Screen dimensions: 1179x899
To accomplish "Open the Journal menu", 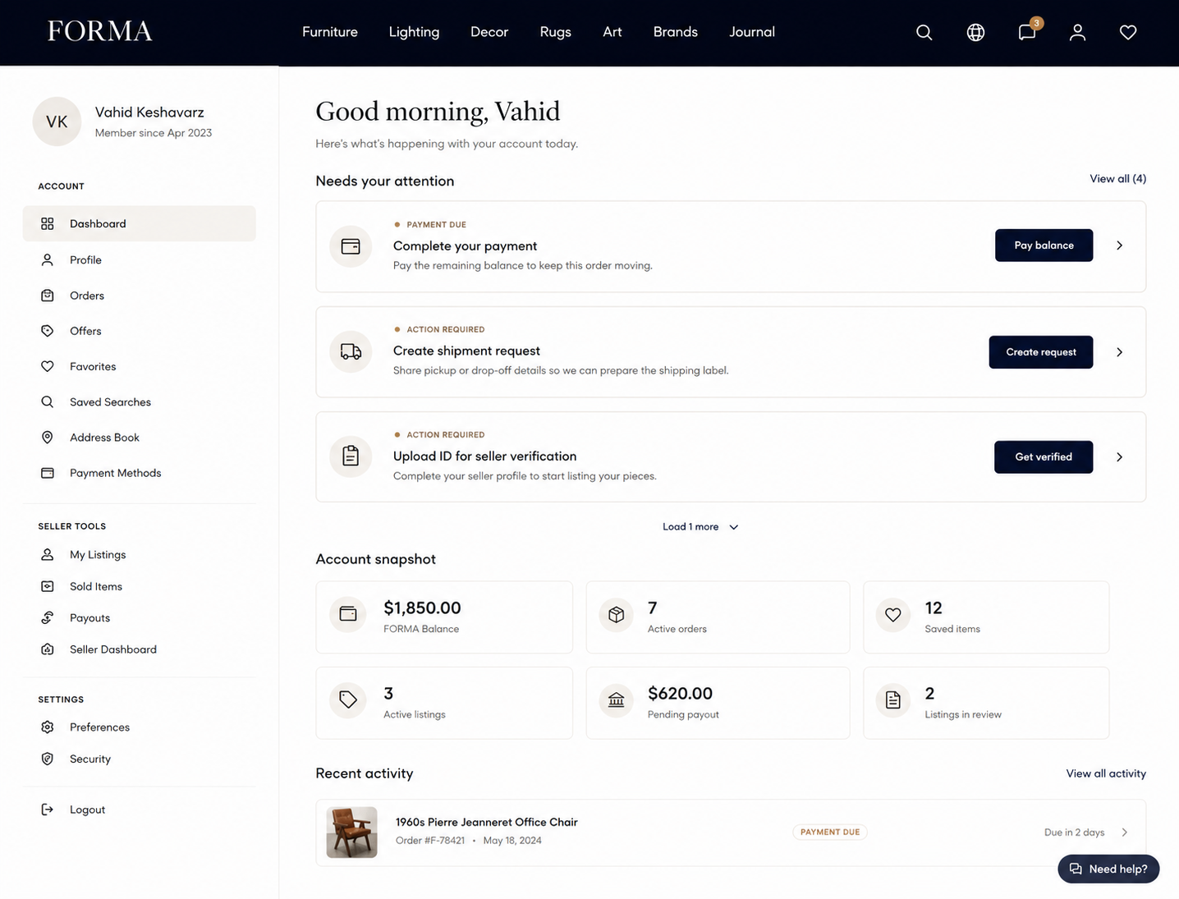I will coord(752,32).
